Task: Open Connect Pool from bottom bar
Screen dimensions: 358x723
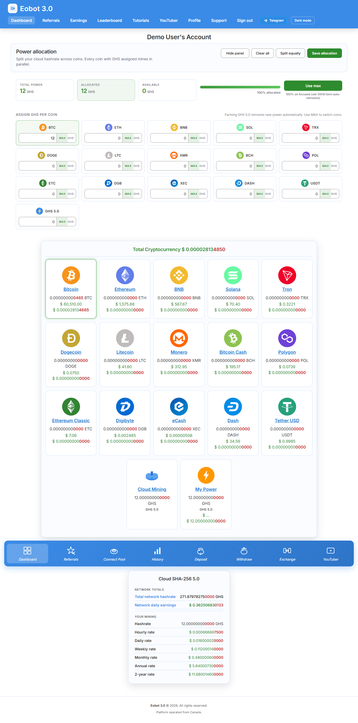Action: (114, 554)
